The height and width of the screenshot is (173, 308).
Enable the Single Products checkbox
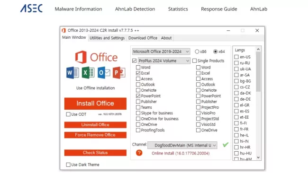click(x=194, y=61)
